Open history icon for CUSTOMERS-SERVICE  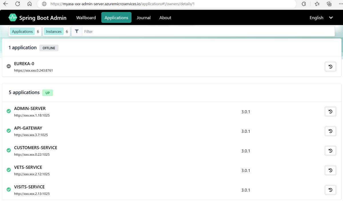click(x=330, y=151)
